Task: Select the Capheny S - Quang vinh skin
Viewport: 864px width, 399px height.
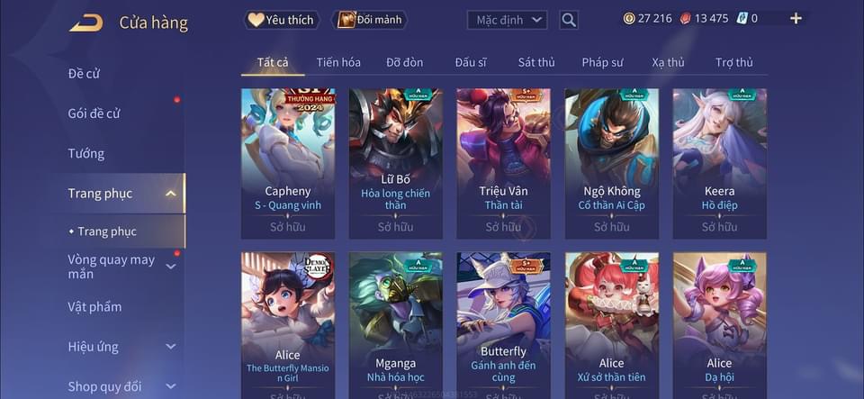Action: pyautogui.click(x=288, y=164)
